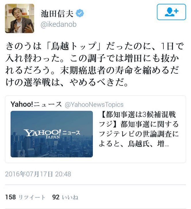Open the Yahoo! JAPAN news thumbnail image
Image resolution: width=191 pixels, height=209 pixels.
(x=52, y=134)
